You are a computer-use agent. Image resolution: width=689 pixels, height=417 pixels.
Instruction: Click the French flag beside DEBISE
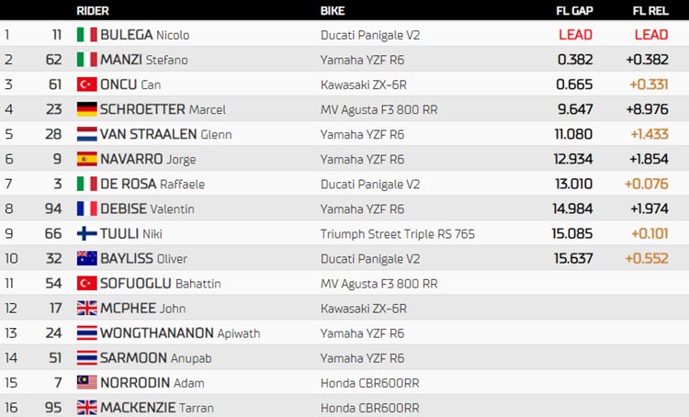click(87, 208)
